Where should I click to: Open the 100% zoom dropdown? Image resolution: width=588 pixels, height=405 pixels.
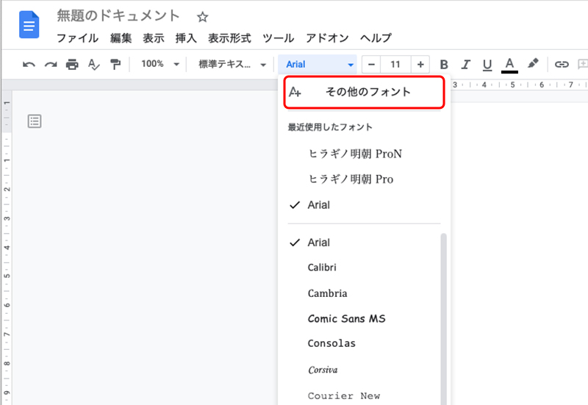[x=160, y=64]
